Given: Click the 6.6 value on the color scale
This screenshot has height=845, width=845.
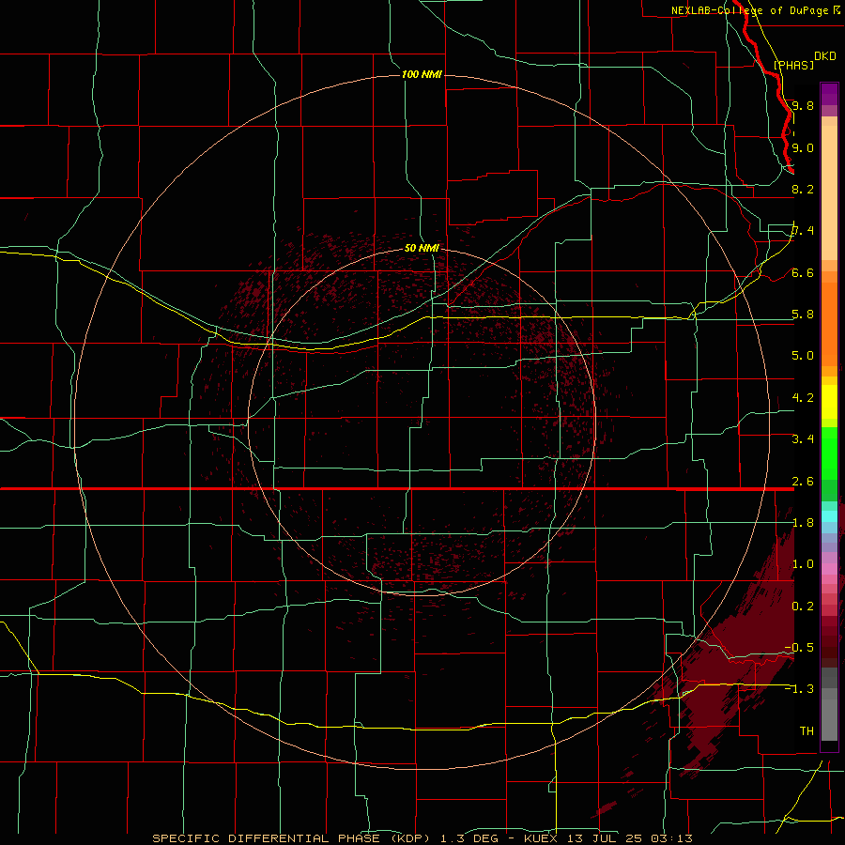Looking at the screenshot, I should click(803, 272).
